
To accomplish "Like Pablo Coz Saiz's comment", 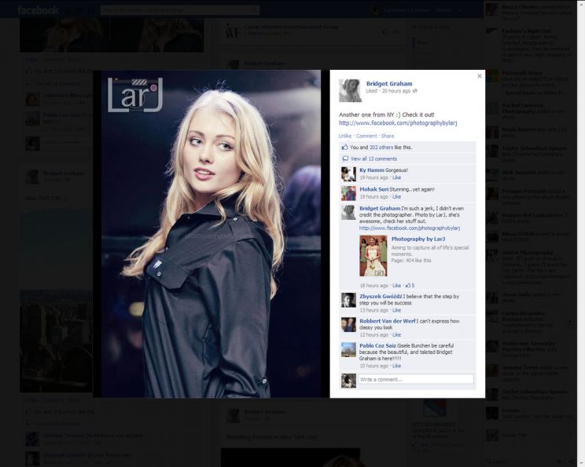I will point(396,366).
